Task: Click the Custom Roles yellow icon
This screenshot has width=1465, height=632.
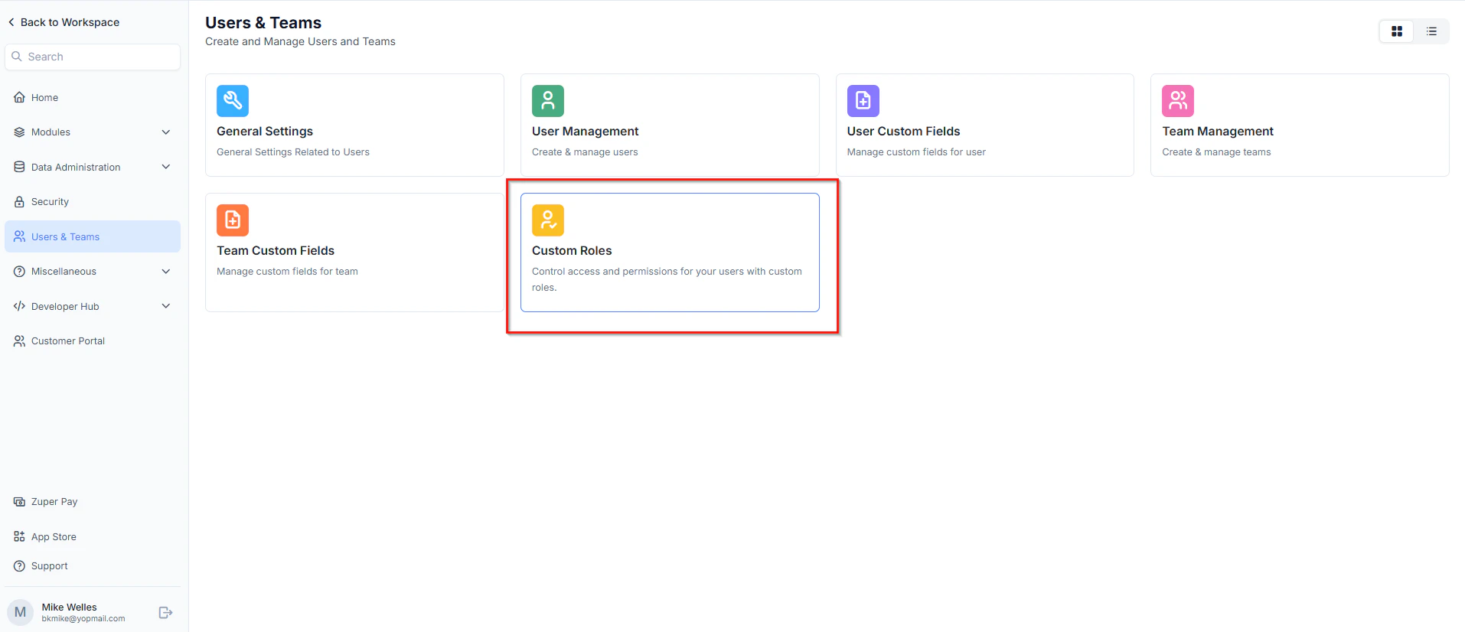Action: (x=548, y=220)
